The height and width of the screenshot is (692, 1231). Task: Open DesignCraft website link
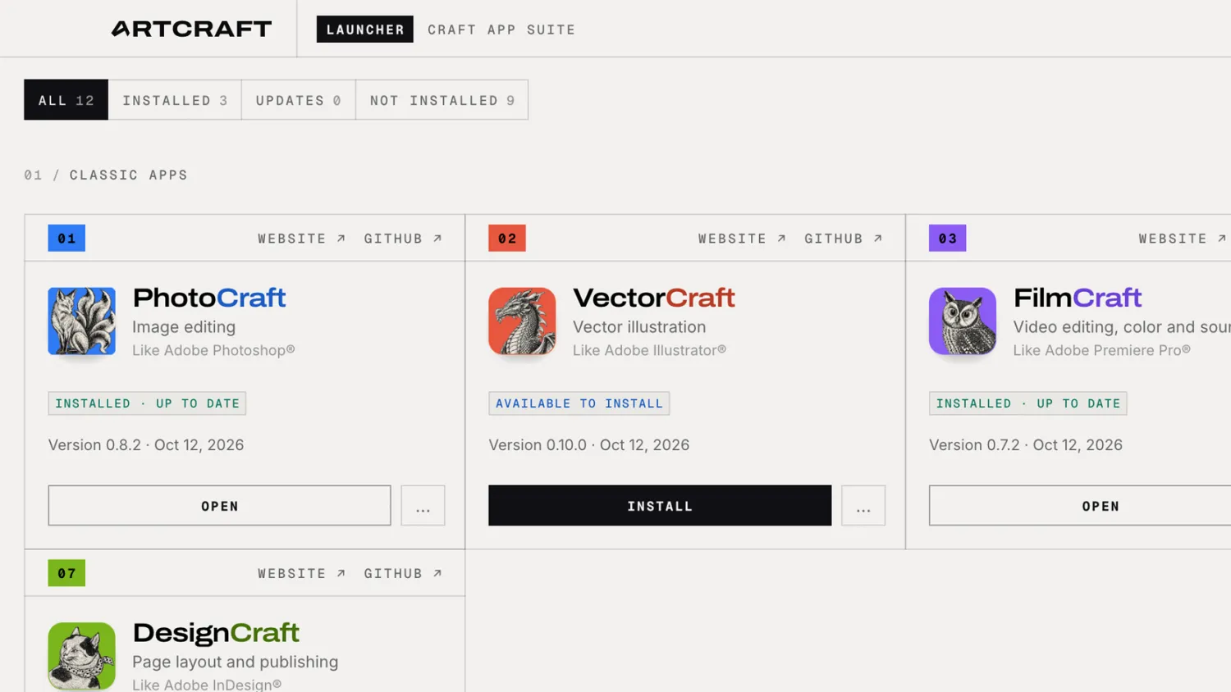(x=302, y=574)
